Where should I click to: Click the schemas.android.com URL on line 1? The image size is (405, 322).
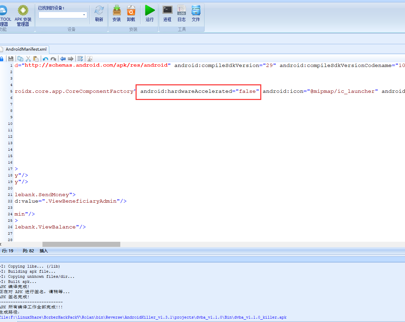tap(96, 65)
